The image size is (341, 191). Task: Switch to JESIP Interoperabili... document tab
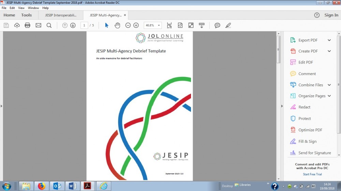61,15
